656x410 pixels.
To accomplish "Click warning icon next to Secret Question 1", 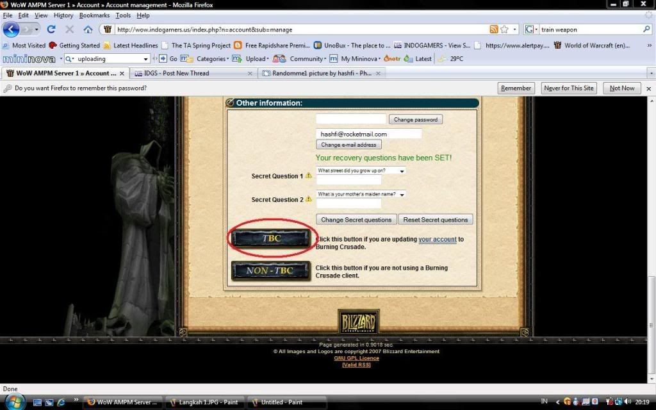I will point(309,176).
